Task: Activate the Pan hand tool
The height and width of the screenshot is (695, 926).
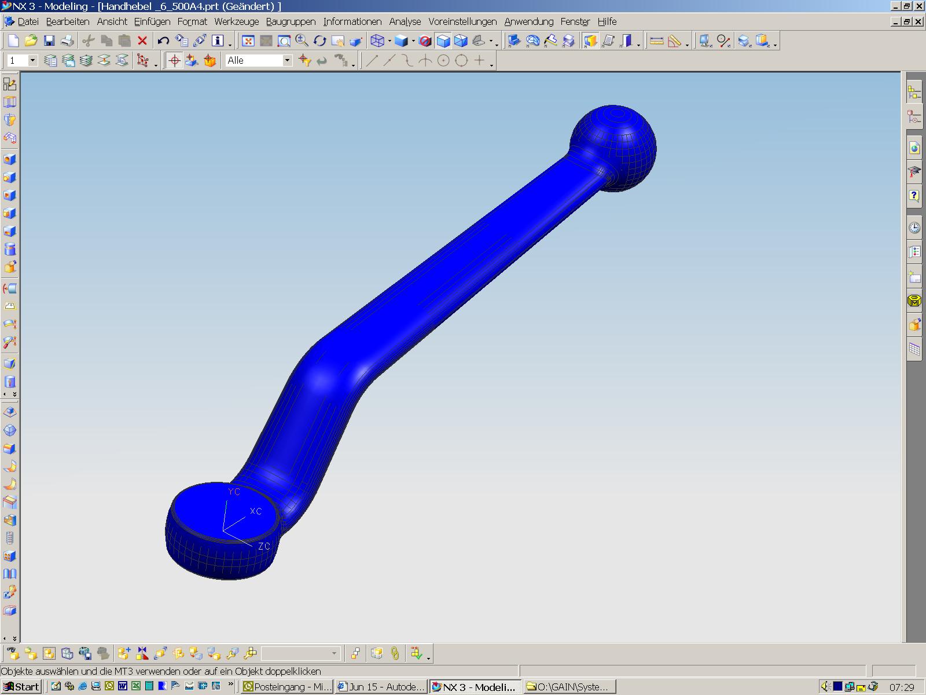Action: pyautogui.click(x=338, y=41)
